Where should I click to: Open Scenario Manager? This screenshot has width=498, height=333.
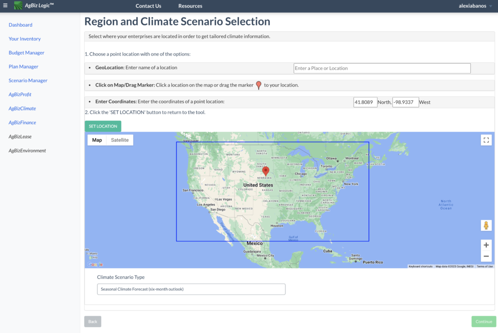coord(28,80)
